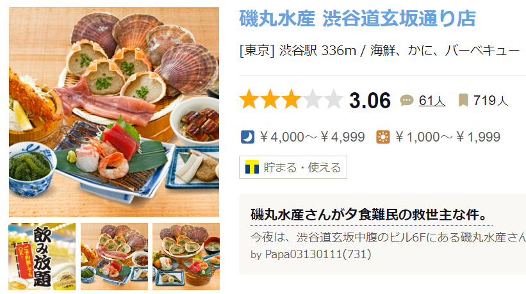Click the review excerpt starting 今夜は、渋谷道玄坂

coord(388,237)
